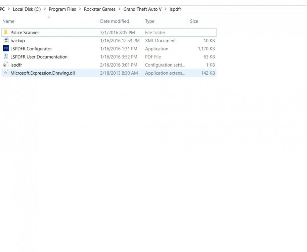Screen dimensions: 307x252
Task: Click the backup XML file icon
Action: point(6,40)
